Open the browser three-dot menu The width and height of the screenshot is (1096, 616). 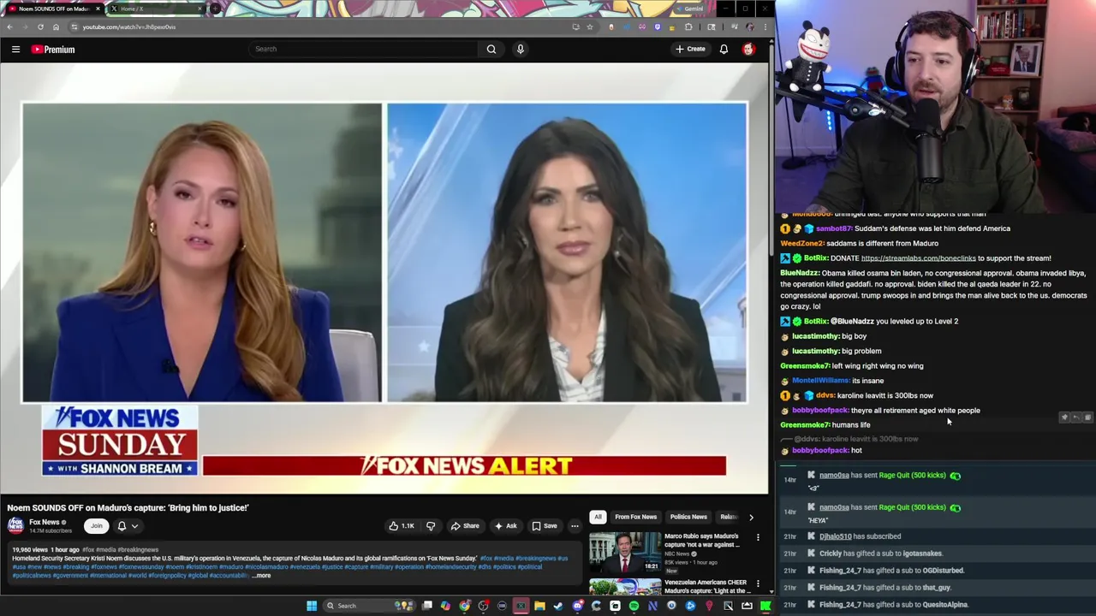click(x=765, y=27)
